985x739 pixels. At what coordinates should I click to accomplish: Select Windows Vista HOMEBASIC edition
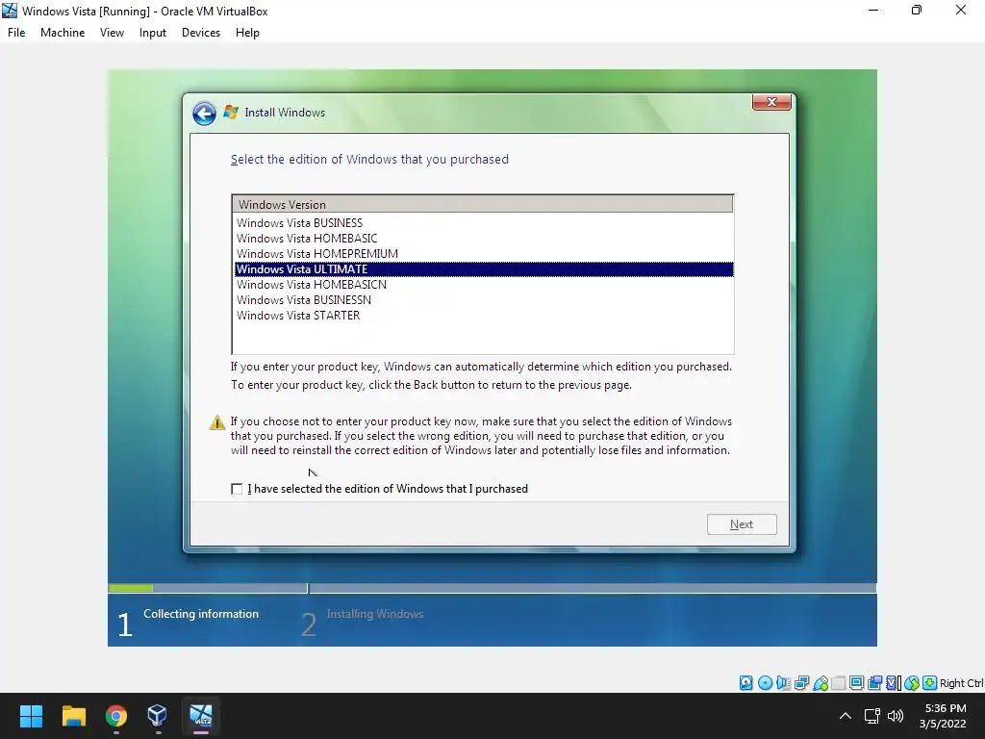(484, 239)
